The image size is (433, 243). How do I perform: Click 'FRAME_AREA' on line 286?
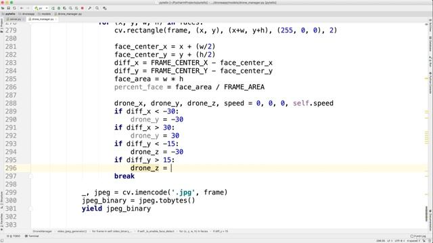(x=244, y=87)
